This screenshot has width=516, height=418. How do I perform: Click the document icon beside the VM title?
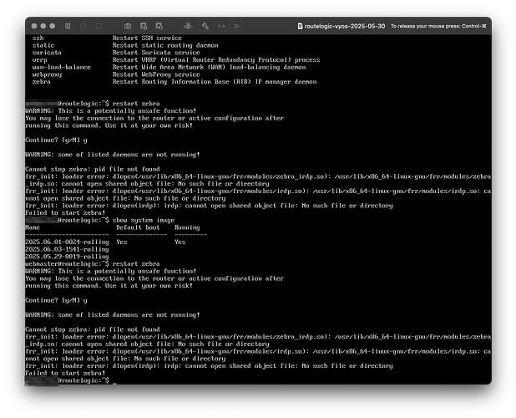[x=300, y=26]
